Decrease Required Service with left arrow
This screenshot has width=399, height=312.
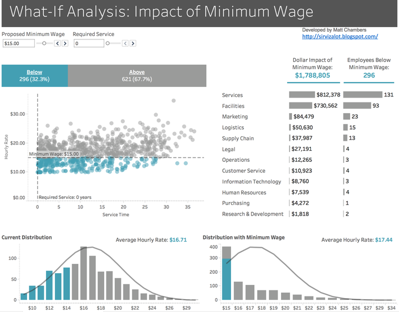(125, 43)
